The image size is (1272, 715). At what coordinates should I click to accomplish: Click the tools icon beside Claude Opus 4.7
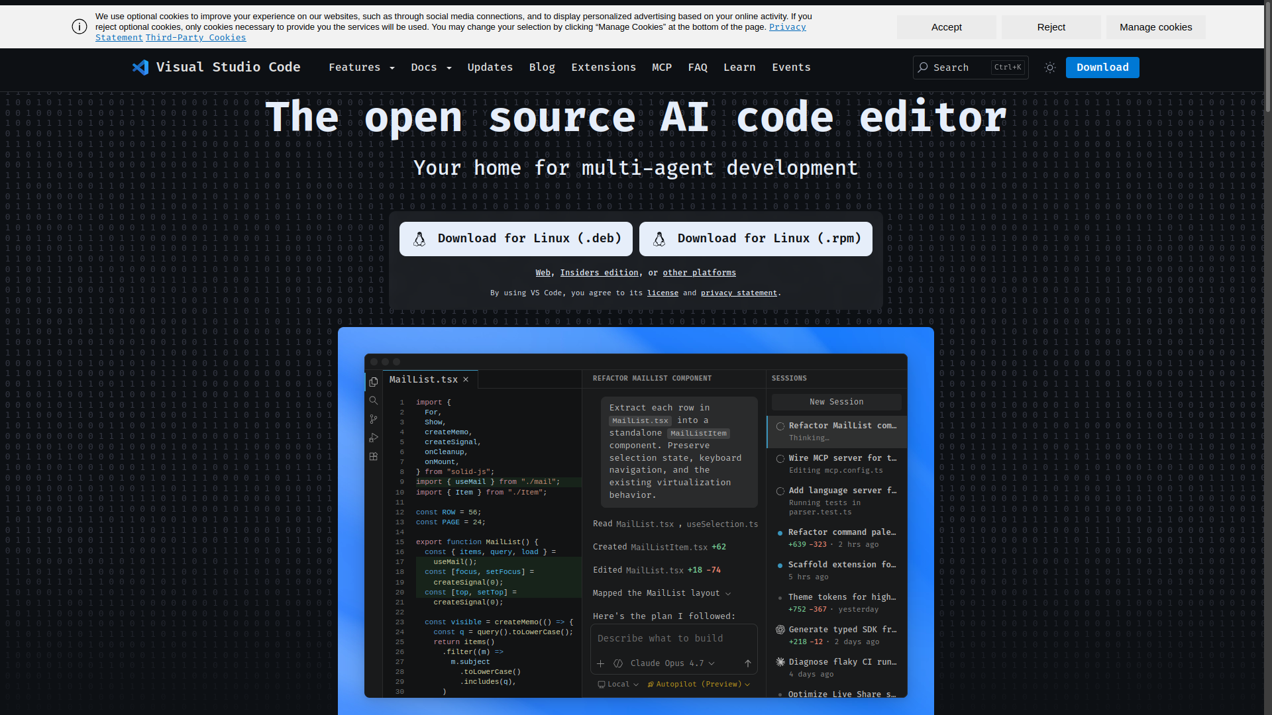[618, 663]
